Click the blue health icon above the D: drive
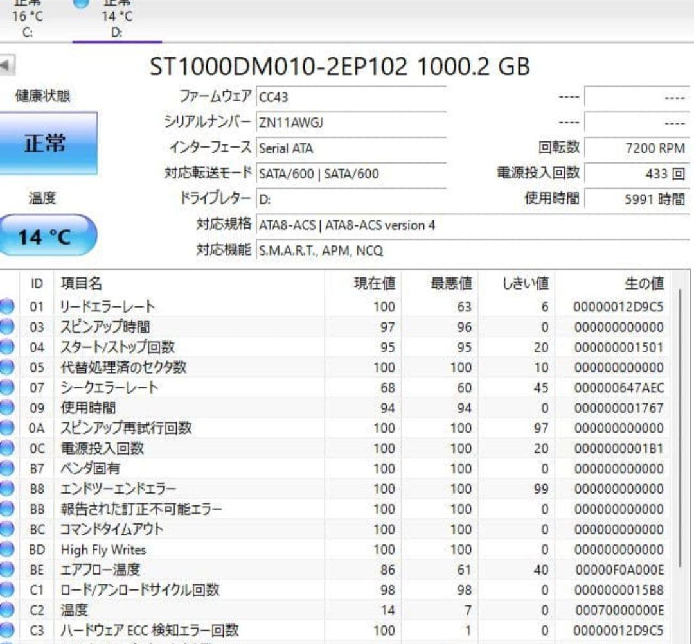Viewport: 694px width, 644px height. coord(81,5)
